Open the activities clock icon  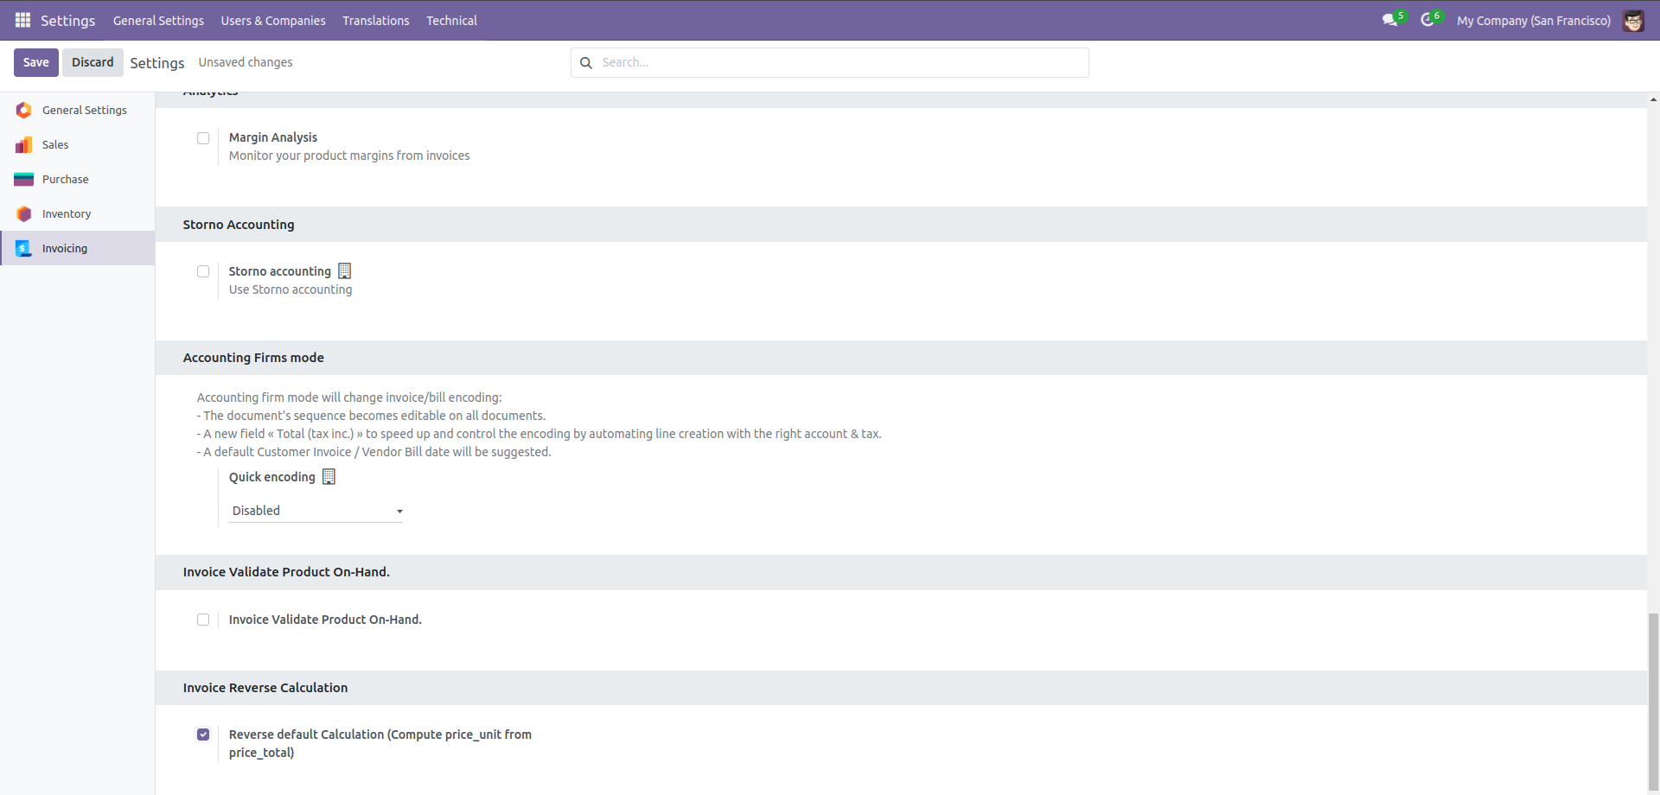1427,20
